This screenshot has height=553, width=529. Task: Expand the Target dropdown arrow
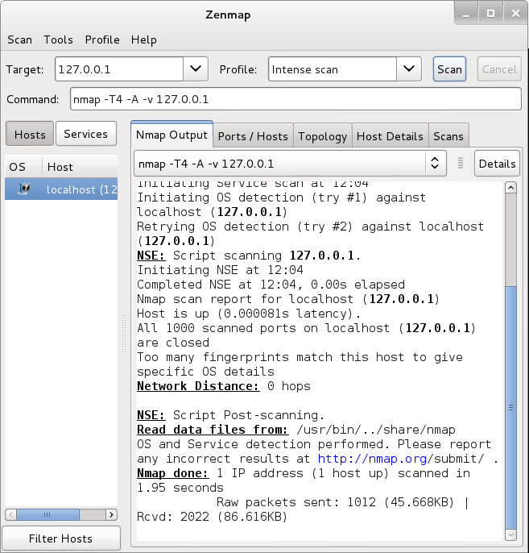click(196, 69)
